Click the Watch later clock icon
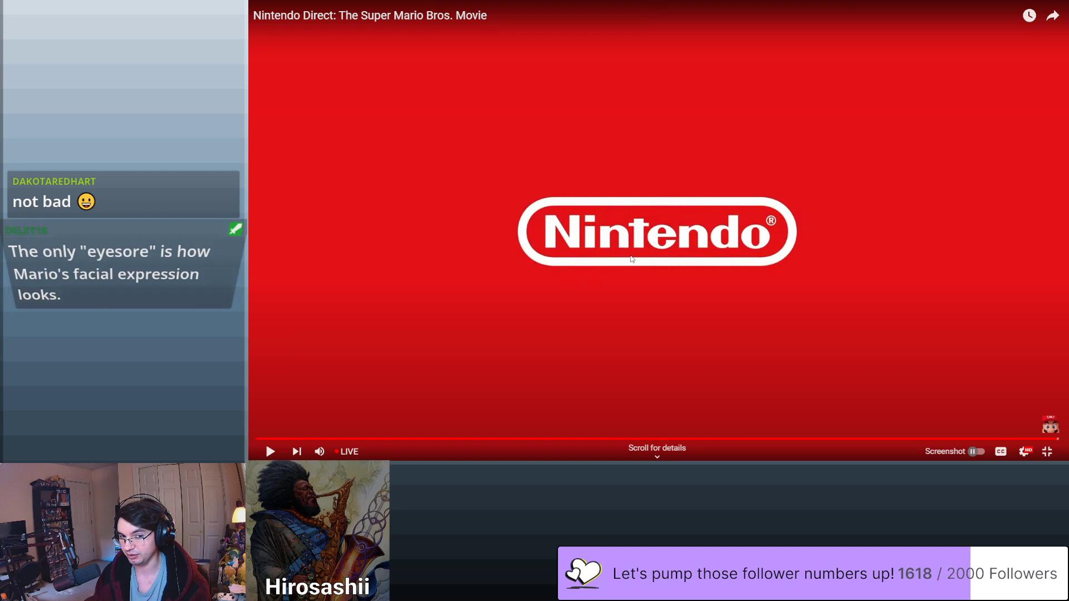This screenshot has width=1069, height=601. (x=1029, y=16)
